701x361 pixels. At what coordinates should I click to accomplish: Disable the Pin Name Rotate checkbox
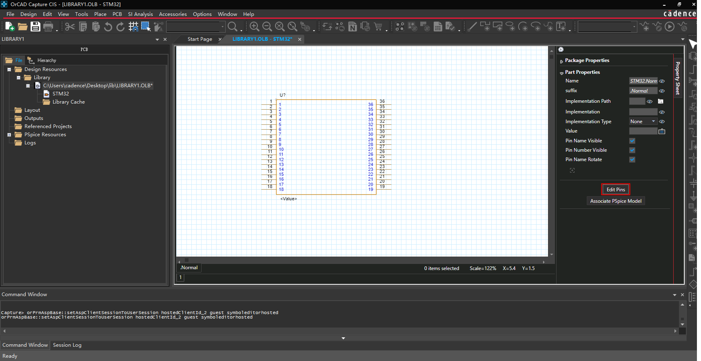pyautogui.click(x=632, y=159)
